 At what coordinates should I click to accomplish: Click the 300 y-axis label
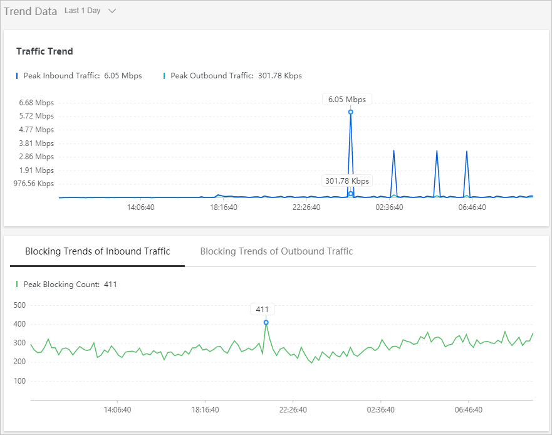[19, 343]
